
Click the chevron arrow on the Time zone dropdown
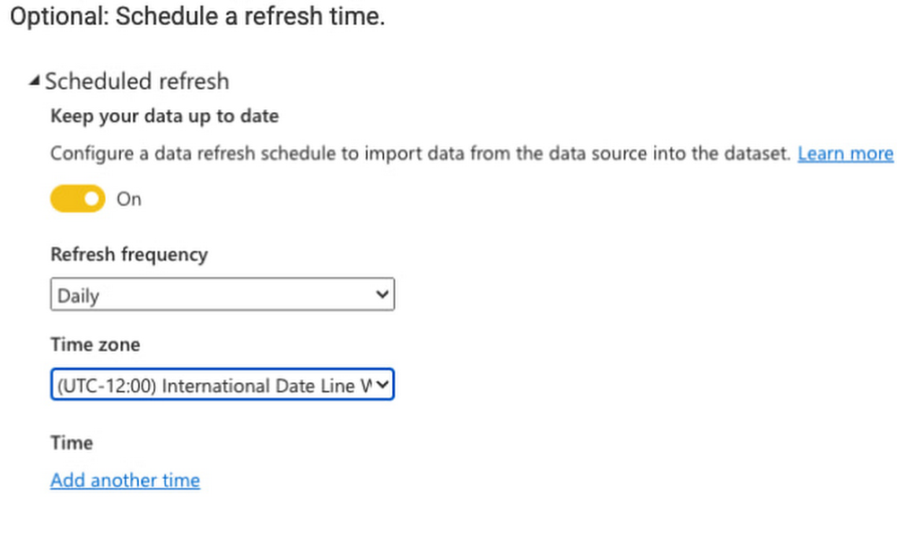(382, 386)
